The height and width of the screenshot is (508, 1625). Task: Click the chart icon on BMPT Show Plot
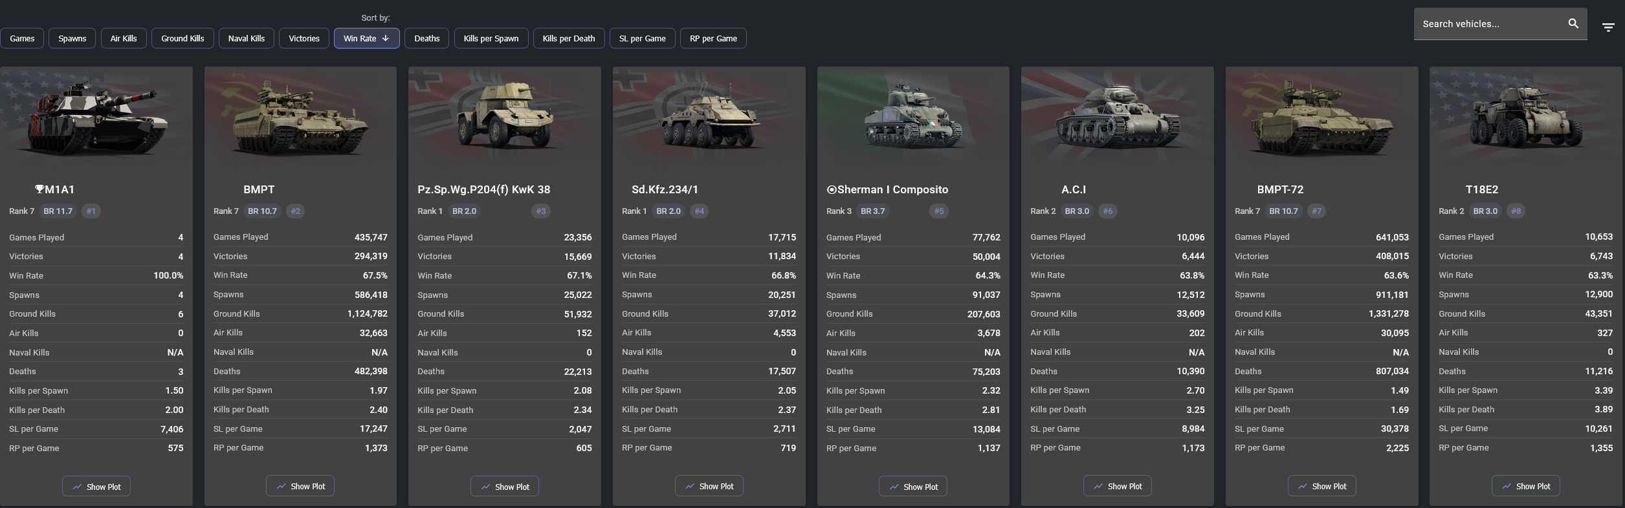281,487
